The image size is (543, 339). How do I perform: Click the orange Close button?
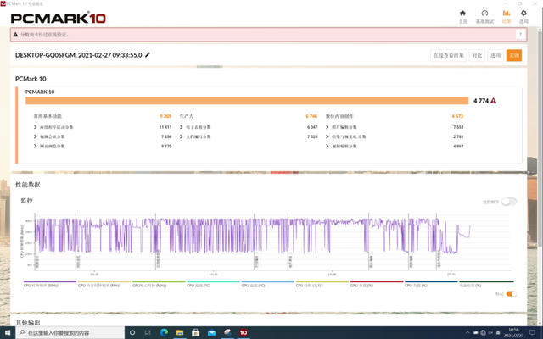pos(514,55)
